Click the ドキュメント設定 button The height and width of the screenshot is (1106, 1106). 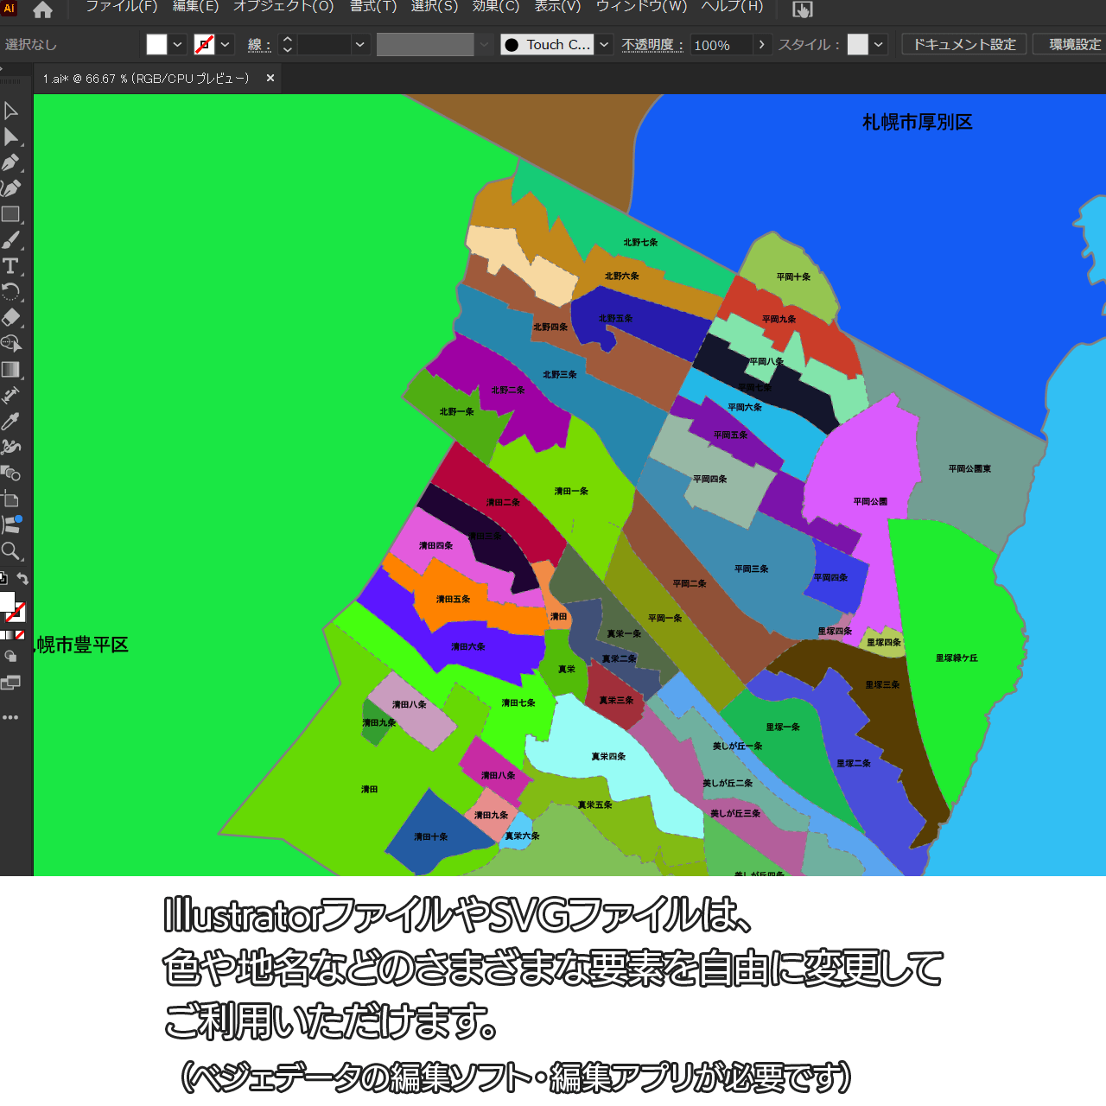click(x=964, y=45)
